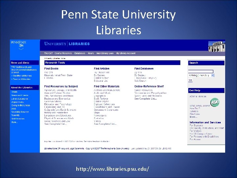Screen dimensions: 237x178
Task: Open My Library Account in the navigation bar
Action: pos(126,53)
